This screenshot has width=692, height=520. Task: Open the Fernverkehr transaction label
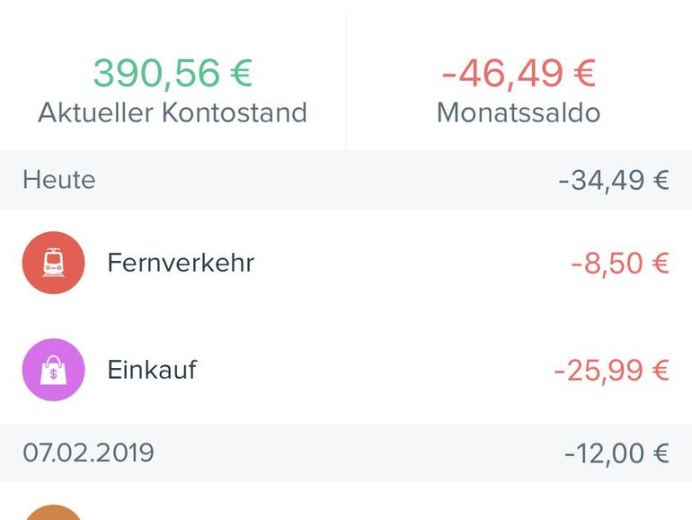[181, 263]
